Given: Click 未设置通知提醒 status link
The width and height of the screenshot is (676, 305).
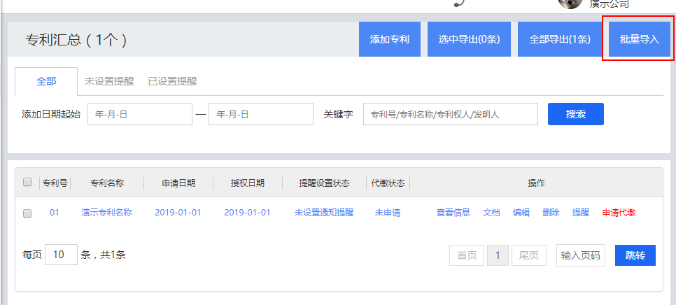Looking at the screenshot, I should pos(324,213).
